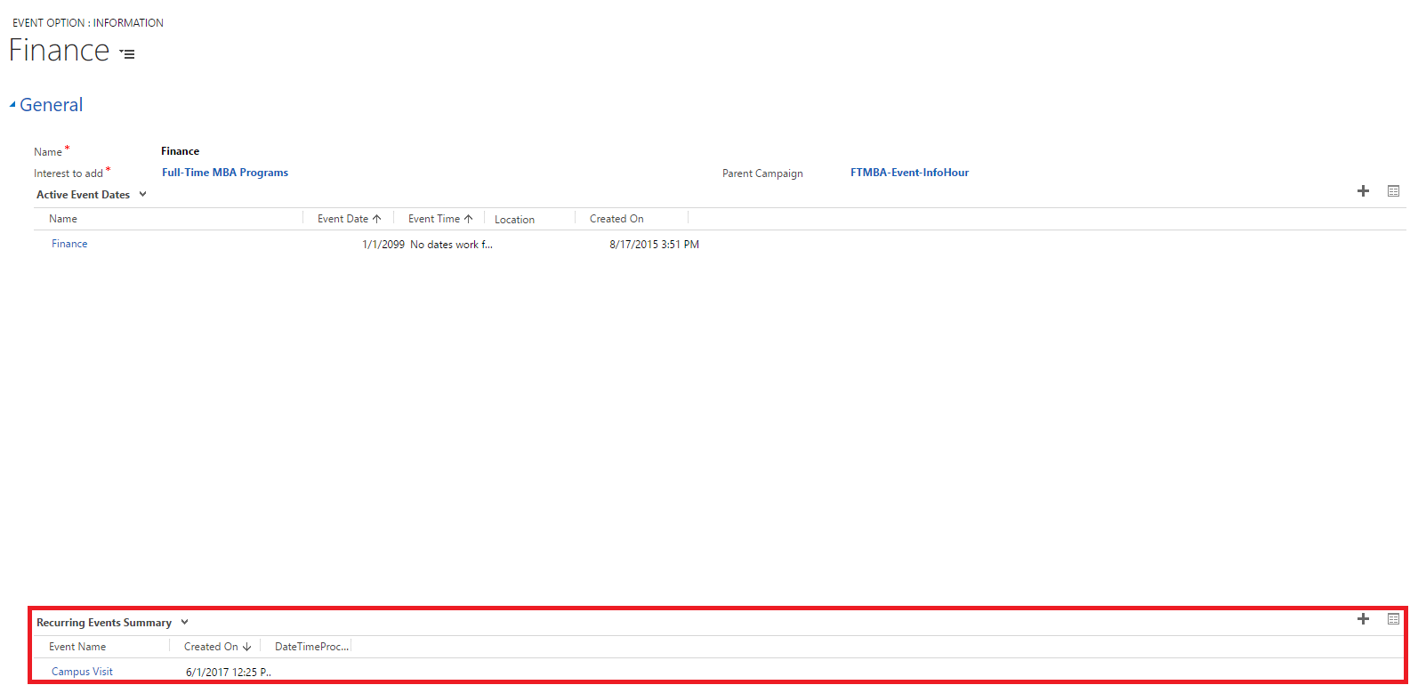Collapse the General section

[x=12, y=105]
